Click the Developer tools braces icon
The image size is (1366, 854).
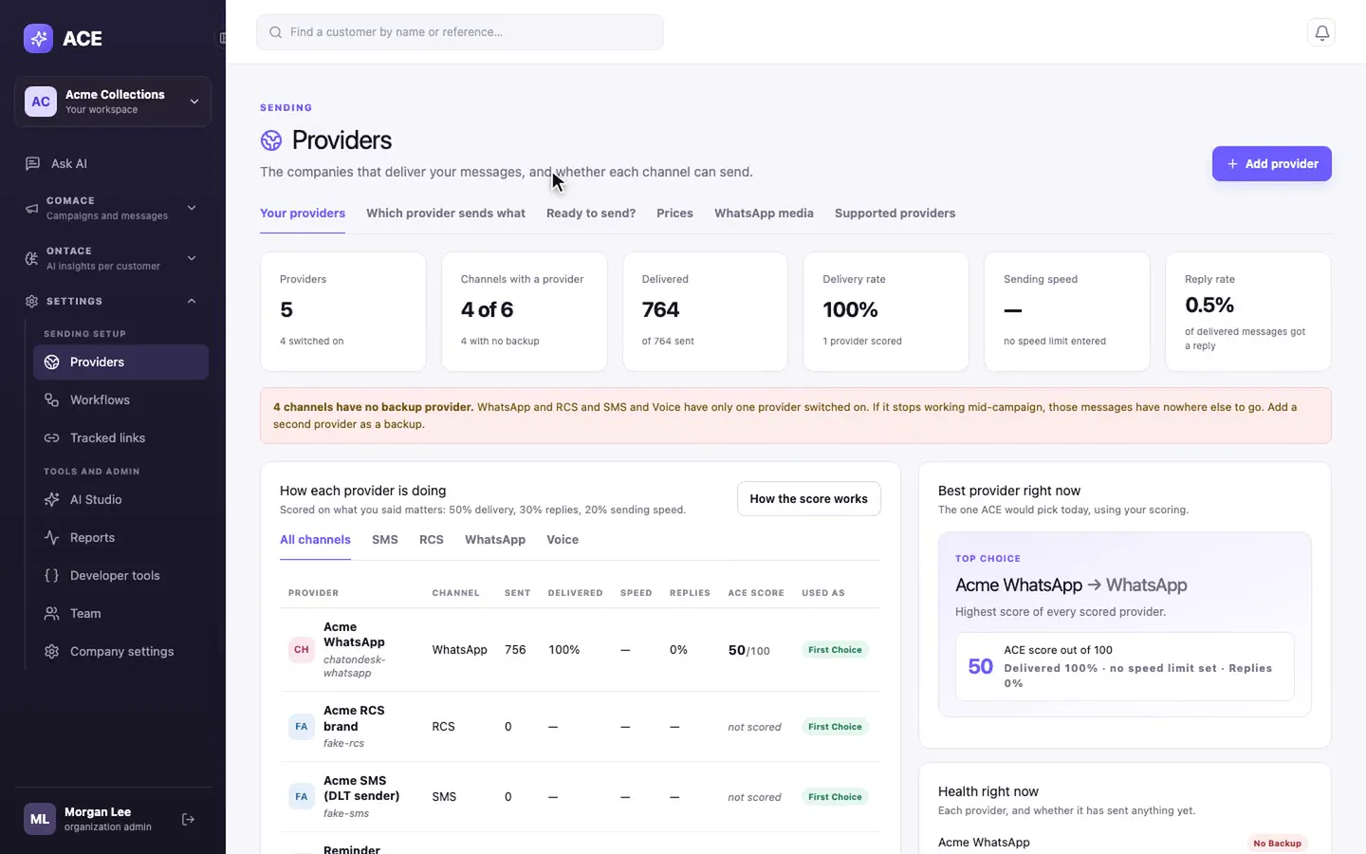coord(52,575)
